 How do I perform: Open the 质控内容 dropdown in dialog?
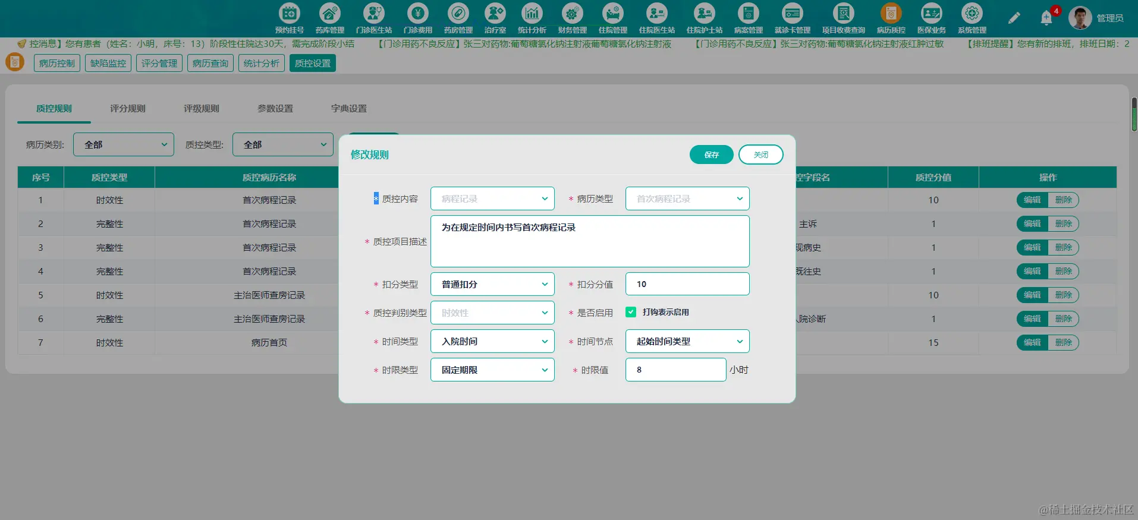(x=492, y=198)
